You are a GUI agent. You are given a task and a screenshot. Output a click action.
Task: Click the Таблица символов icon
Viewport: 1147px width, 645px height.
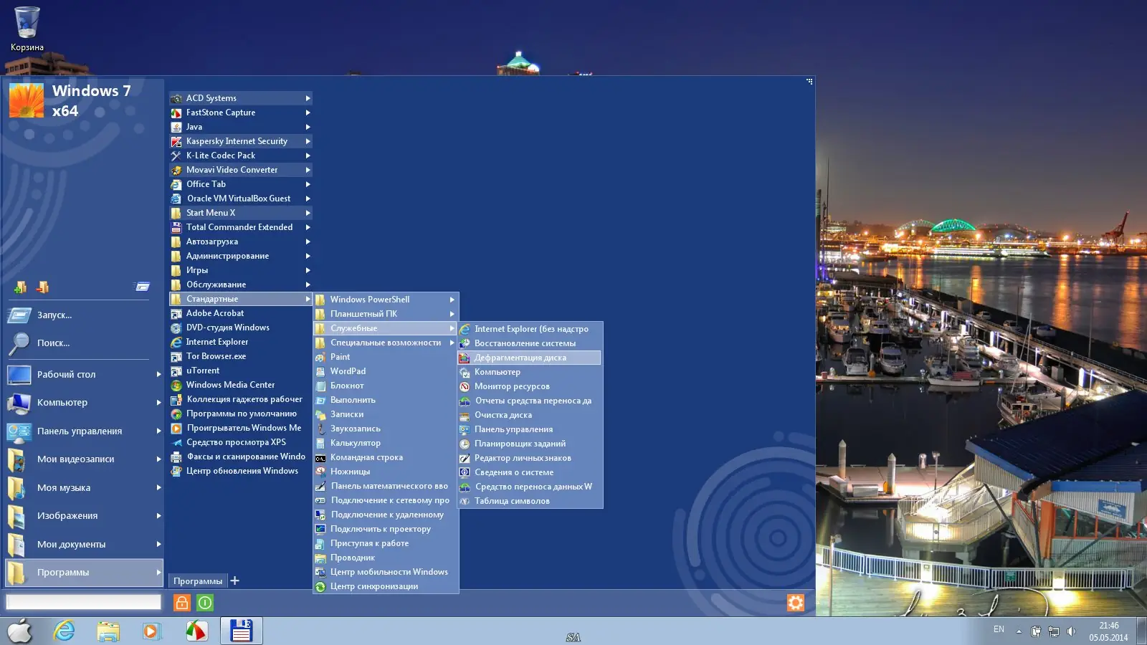(x=465, y=501)
